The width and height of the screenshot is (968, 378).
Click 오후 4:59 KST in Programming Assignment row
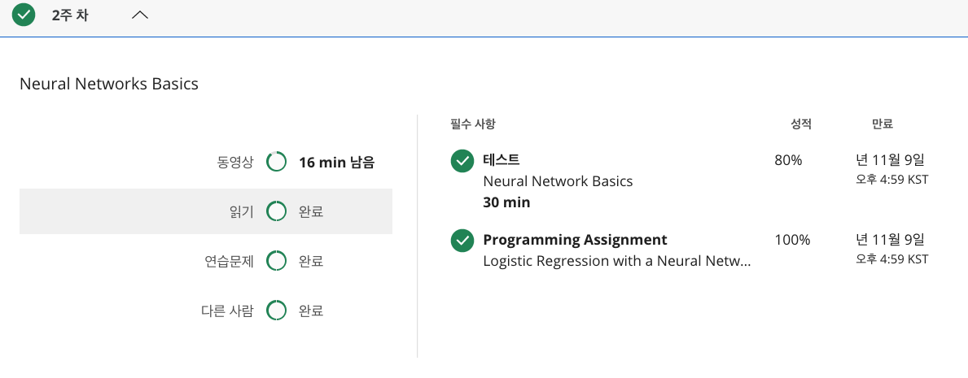pyautogui.click(x=892, y=259)
